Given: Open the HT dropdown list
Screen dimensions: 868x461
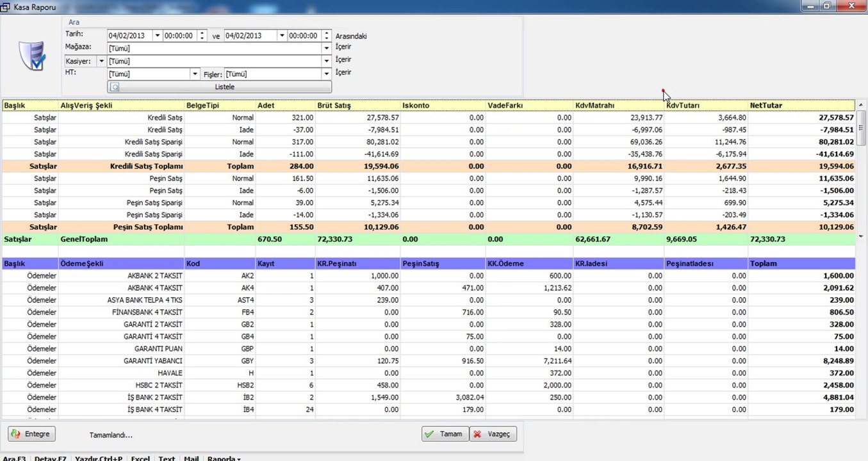Looking at the screenshot, I should point(195,74).
